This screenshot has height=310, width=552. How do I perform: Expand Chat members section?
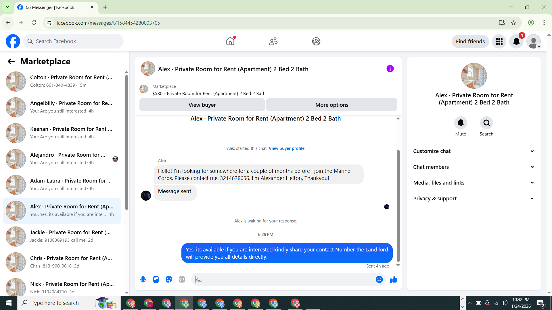474,167
